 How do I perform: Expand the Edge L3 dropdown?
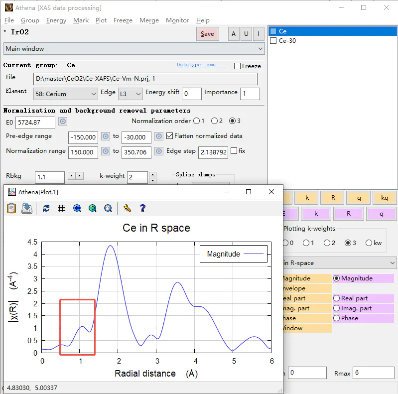pyautogui.click(x=130, y=94)
